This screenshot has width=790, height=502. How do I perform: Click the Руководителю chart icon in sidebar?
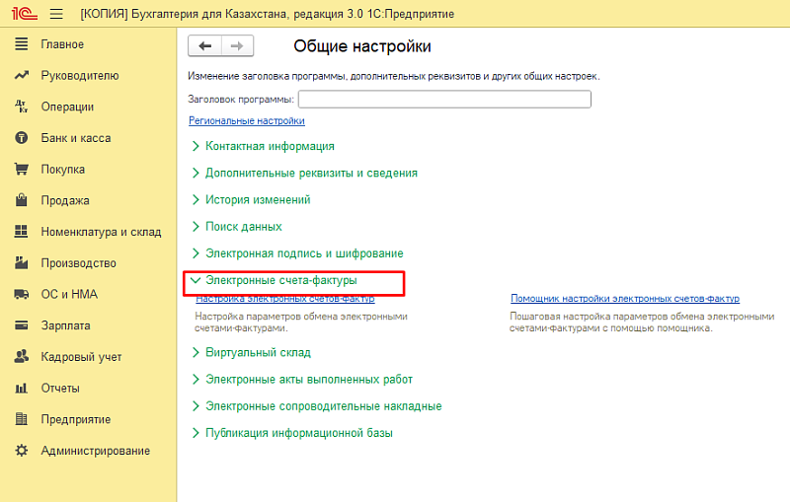click(20, 75)
